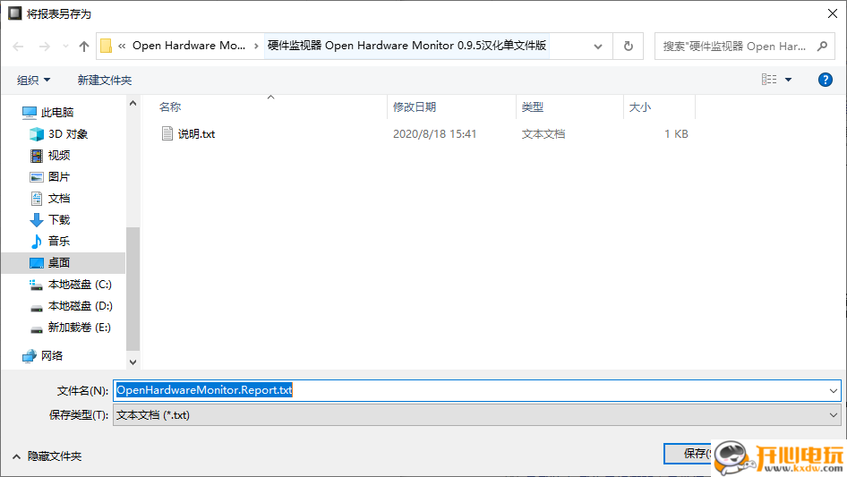The image size is (847, 477).
Task: Click the Up one level arrow
Action: 84,47
